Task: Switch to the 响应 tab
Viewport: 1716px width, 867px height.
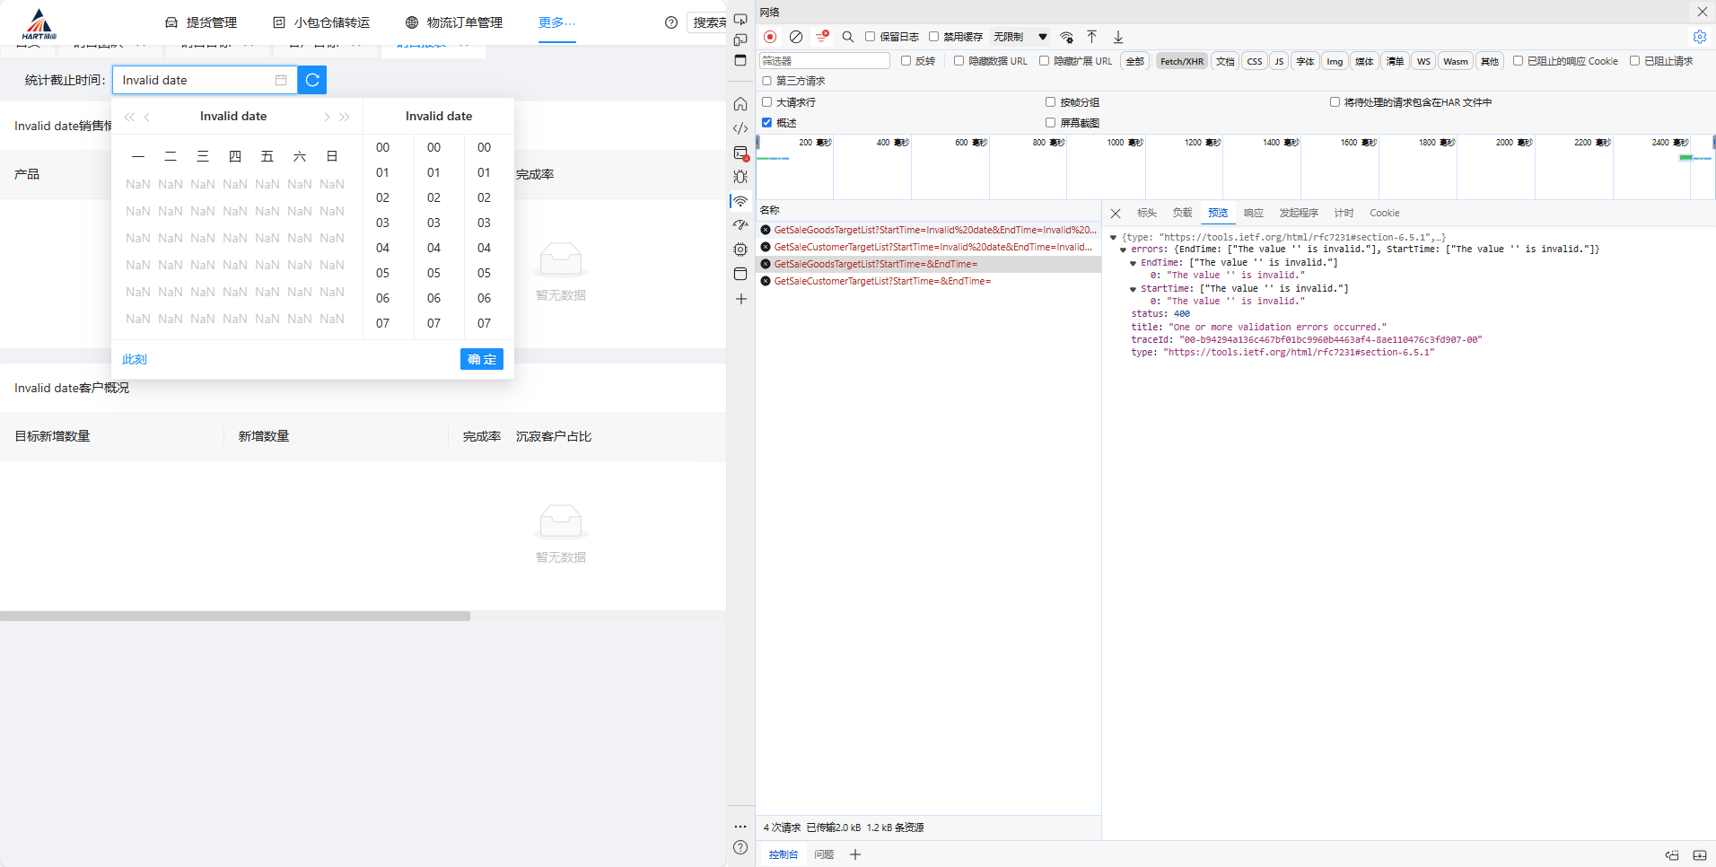Action: (x=1253, y=214)
